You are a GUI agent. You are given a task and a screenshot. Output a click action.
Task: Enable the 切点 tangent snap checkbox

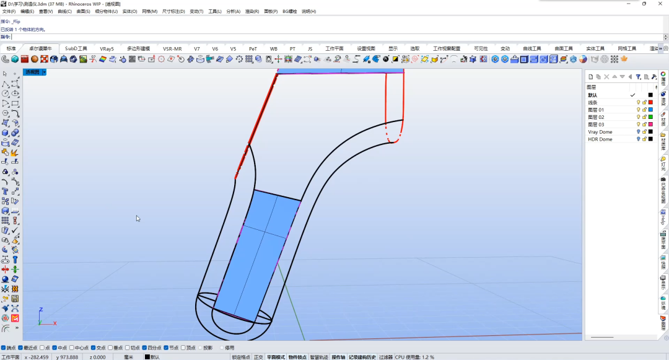click(128, 348)
